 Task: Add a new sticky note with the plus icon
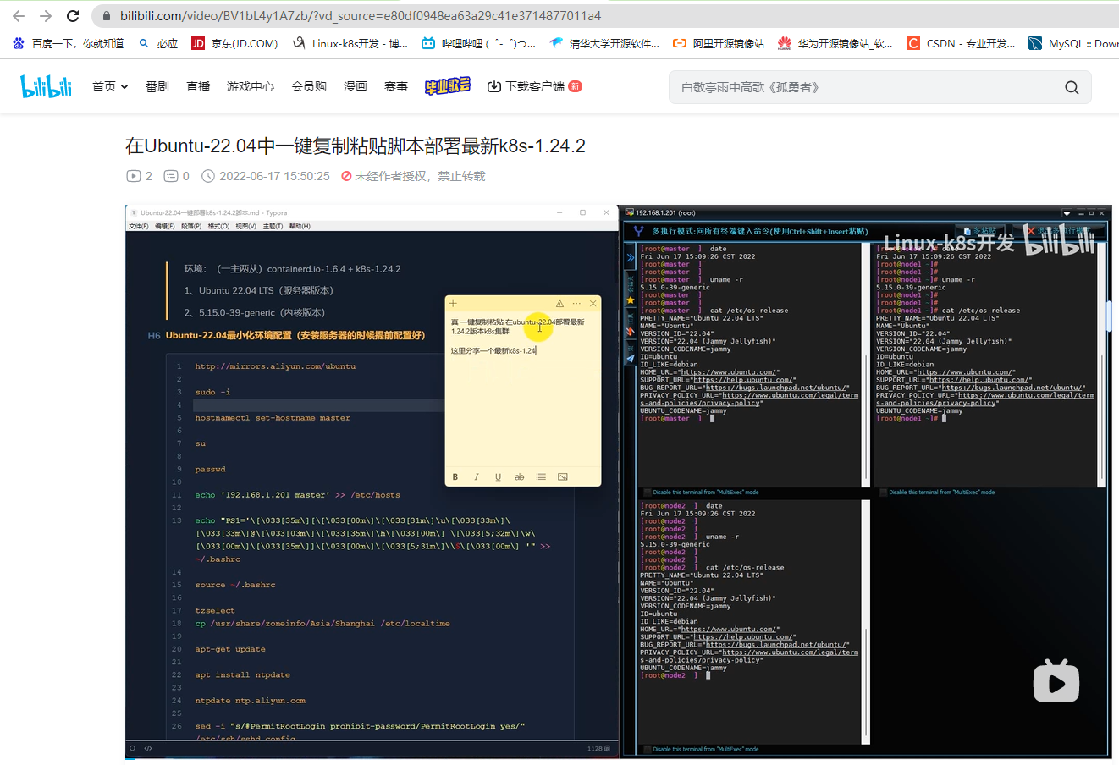454,303
